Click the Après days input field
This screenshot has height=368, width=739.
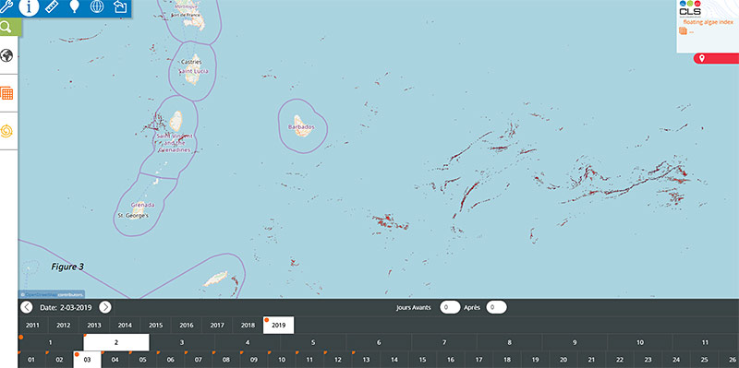496,307
